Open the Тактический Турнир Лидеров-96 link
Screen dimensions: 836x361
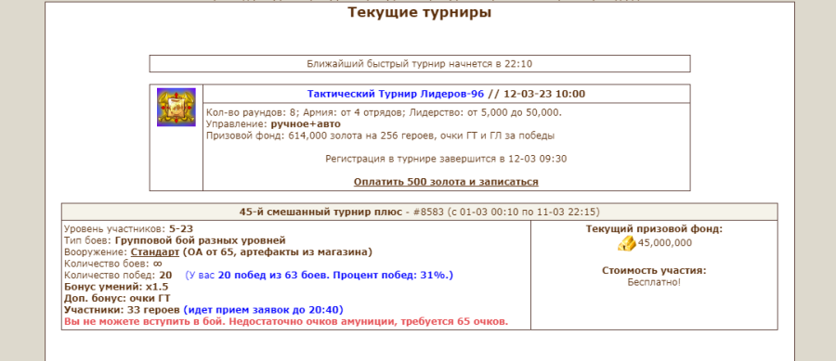pyautogui.click(x=396, y=95)
